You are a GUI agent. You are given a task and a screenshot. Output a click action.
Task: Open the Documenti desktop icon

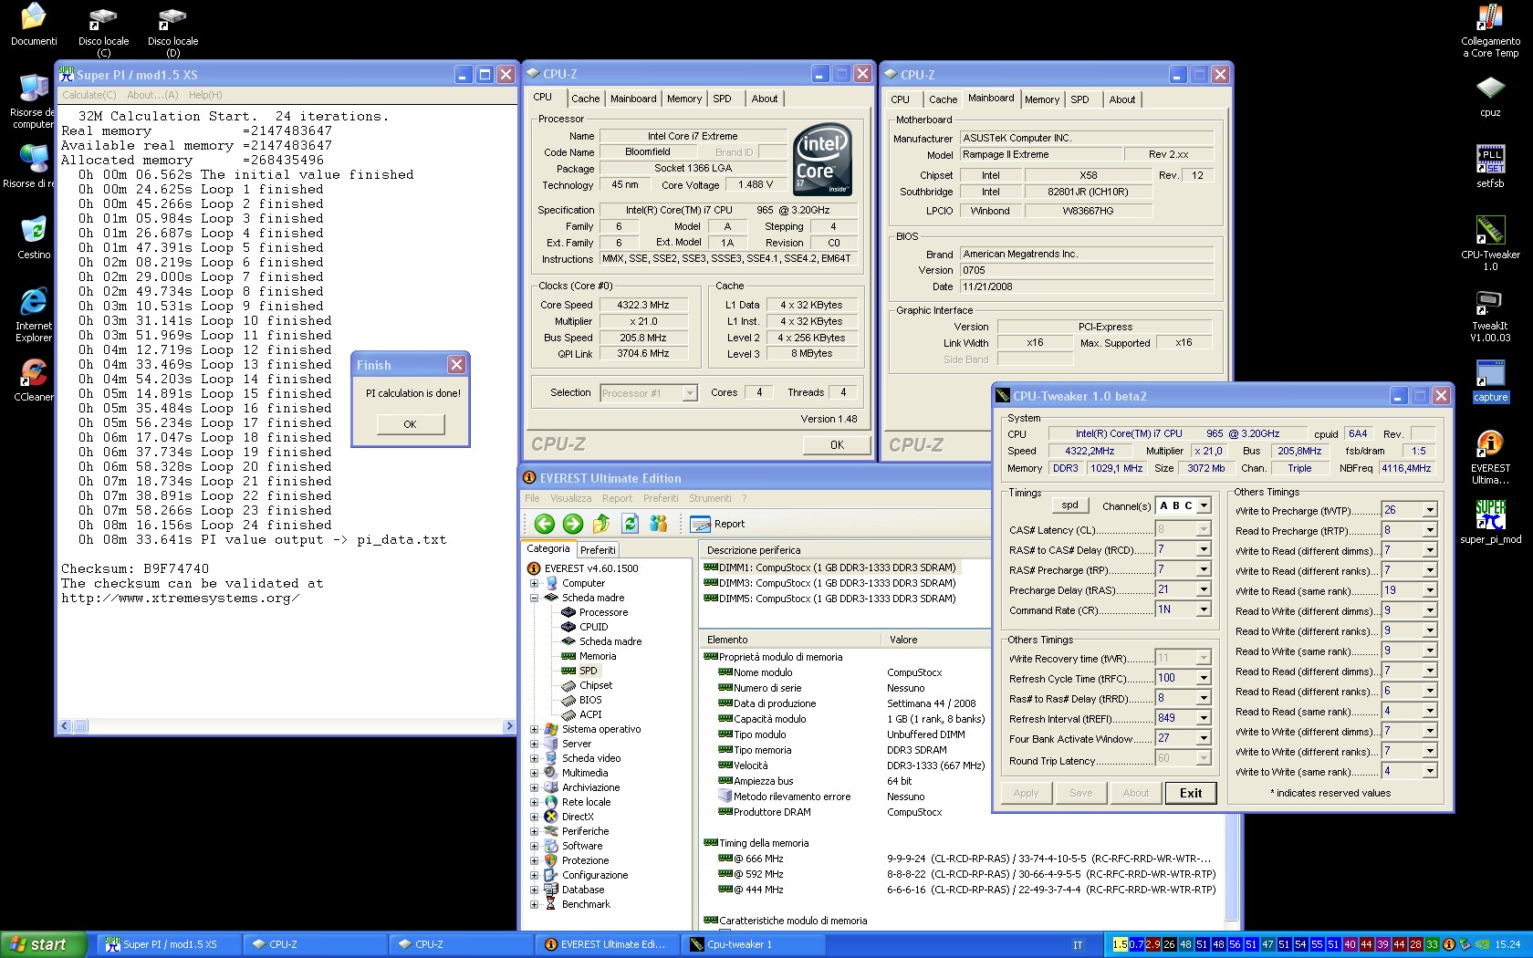tap(34, 25)
